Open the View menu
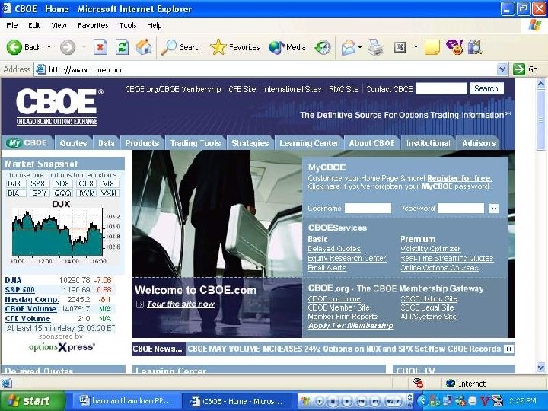The image size is (548, 411). click(59, 25)
